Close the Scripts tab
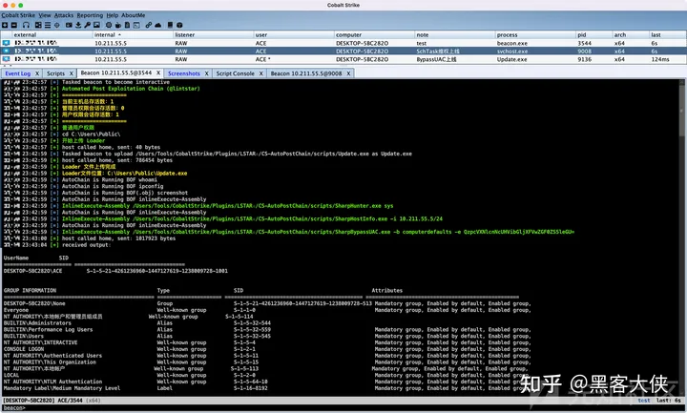The width and height of the screenshot is (687, 413). click(71, 73)
